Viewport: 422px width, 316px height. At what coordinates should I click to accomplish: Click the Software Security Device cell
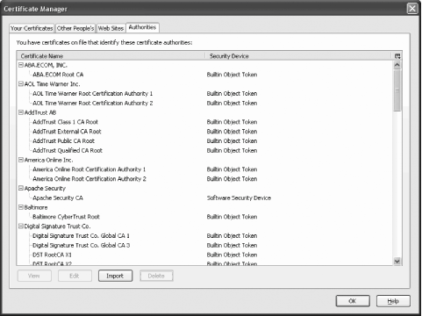(x=239, y=197)
